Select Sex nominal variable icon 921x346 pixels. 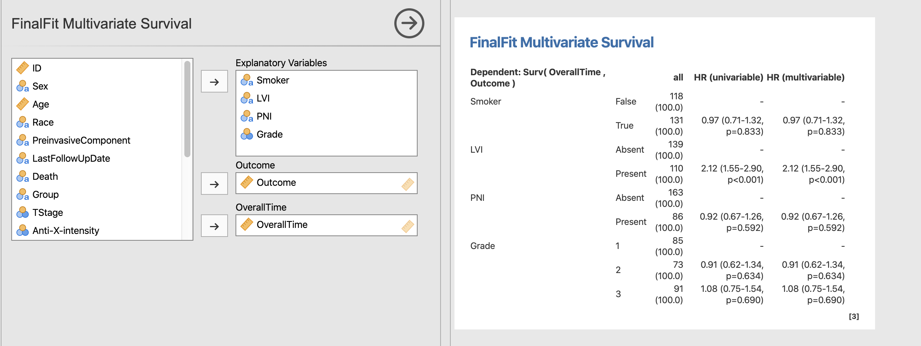coord(23,86)
